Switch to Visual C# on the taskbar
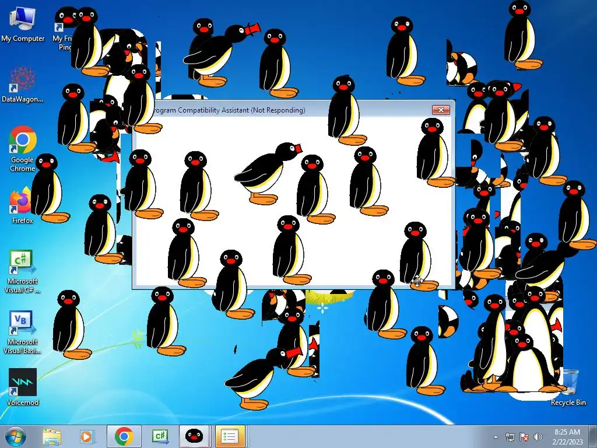Screen dimensions: 597x448 [160, 436]
